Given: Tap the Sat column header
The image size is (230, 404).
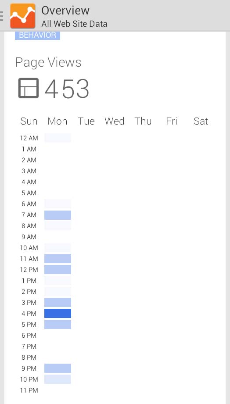Looking at the screenshot, I should click(201, 121).
